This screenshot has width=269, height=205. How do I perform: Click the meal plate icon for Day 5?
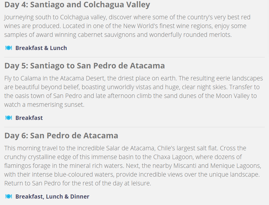point(8,118)
